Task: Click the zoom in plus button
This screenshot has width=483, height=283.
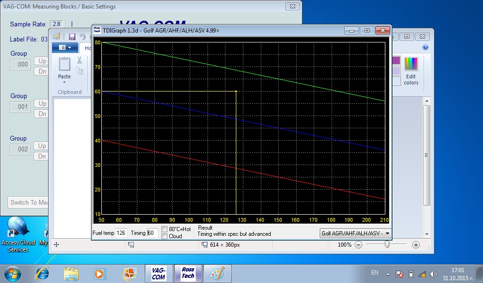Action: [416, 245]
